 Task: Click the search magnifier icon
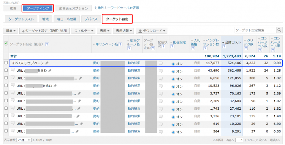click(279, 30)
